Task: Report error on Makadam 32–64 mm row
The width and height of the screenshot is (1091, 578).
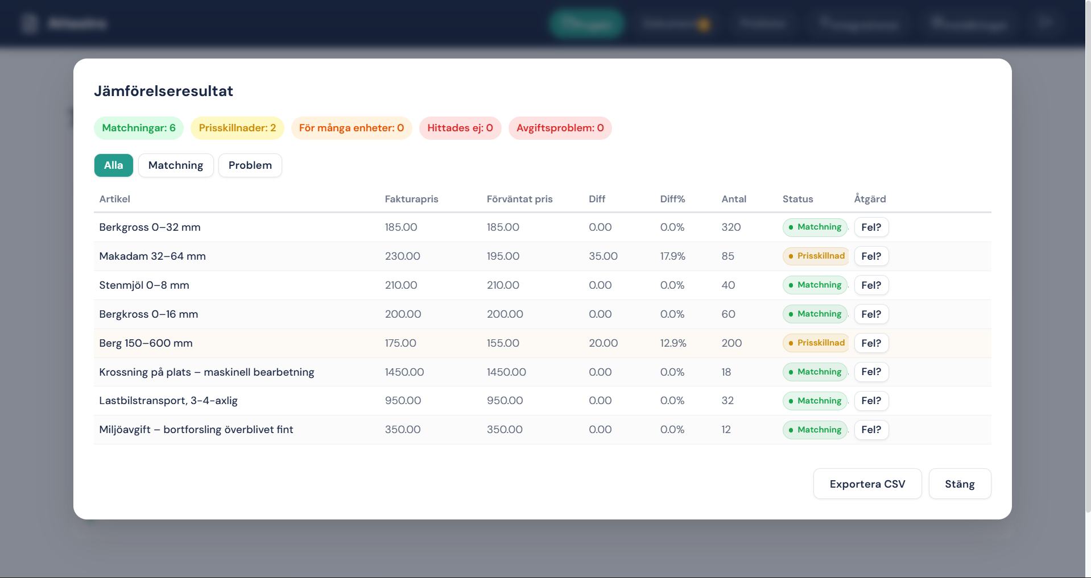Action: (871, 256)
